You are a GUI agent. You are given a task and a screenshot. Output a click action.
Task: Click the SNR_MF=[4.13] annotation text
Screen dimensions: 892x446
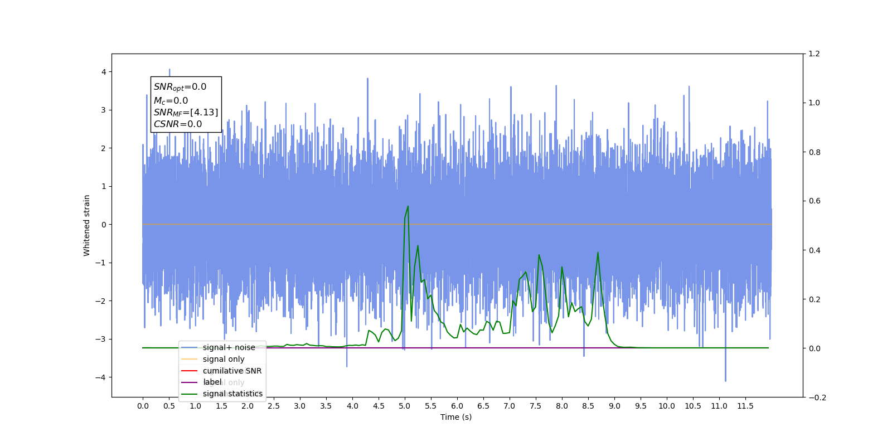pos(186,113)
